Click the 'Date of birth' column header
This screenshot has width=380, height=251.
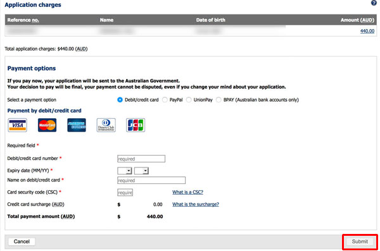(211, 20)
